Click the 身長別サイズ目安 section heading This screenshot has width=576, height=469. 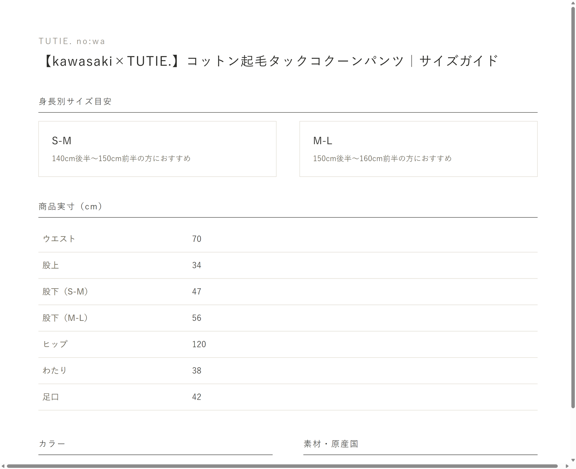point(75,101)
